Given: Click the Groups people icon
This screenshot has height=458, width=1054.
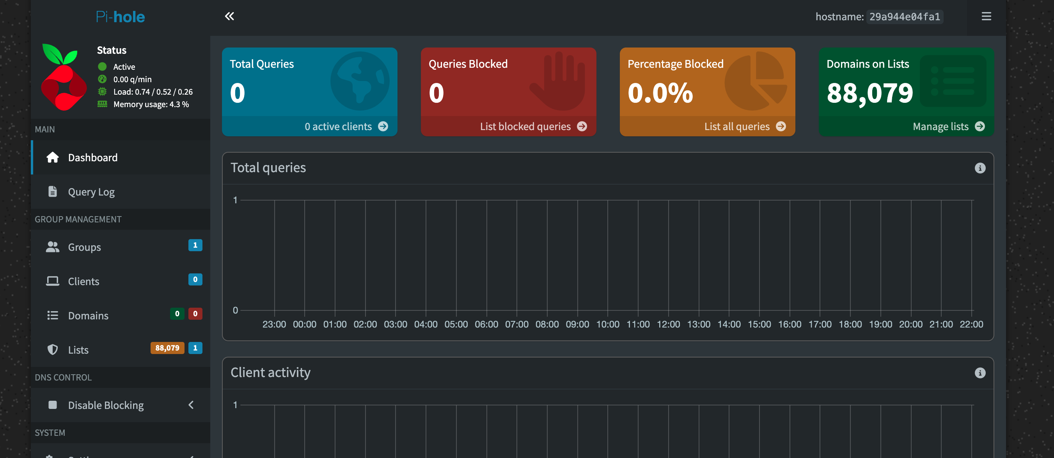Looking at the screenshot, I should (x=53, y=247).
